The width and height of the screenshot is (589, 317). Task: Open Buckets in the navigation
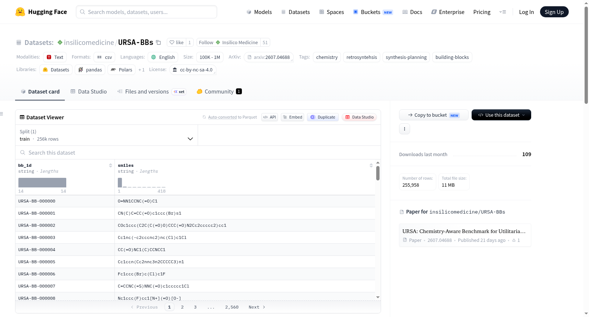373,12
